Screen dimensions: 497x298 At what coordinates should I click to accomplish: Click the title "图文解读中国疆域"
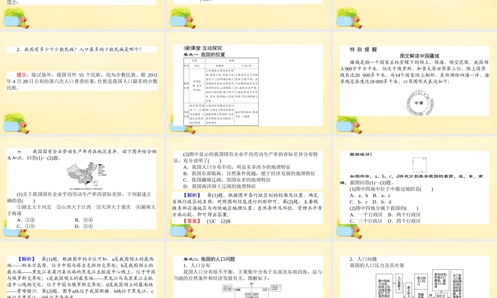click(x=419, y=56)
